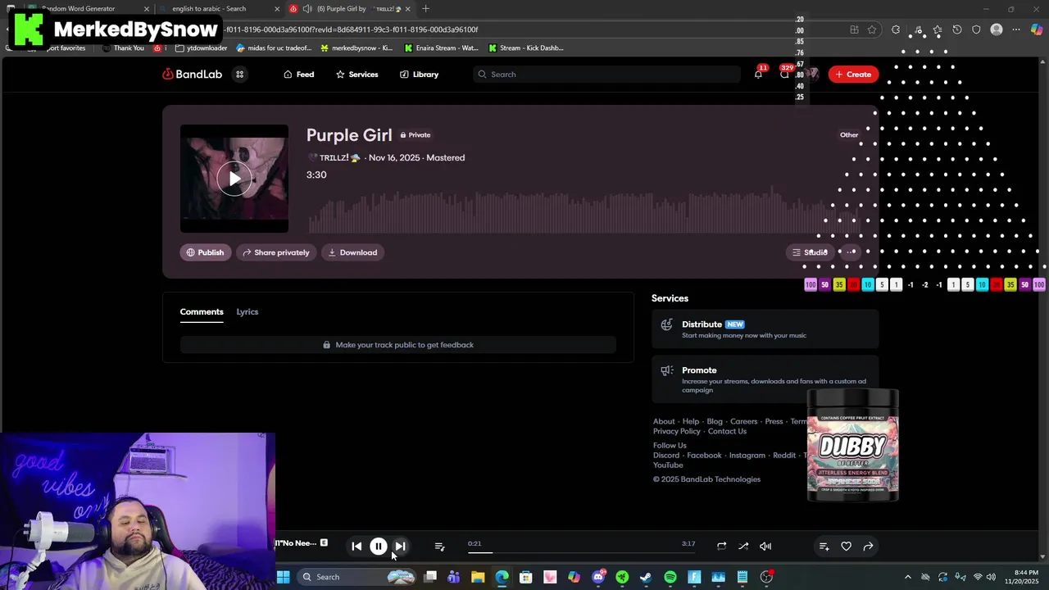Image resolution: width=1049 pixels, height=590 pixels.
Task: Switch to the Comments tab
Action: tap(202, 312)
